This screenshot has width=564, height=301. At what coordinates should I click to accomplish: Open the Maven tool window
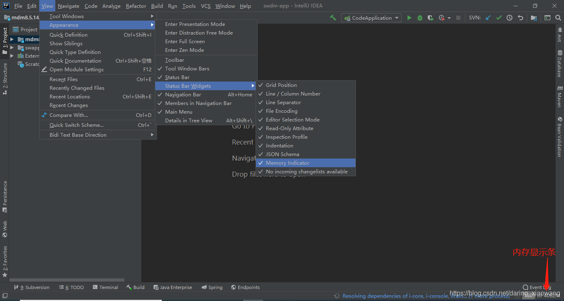pos(560,96)
